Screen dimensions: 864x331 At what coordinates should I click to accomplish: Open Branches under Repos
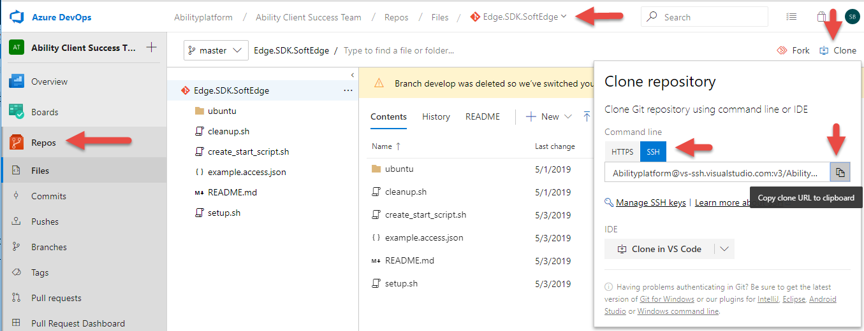click(x=48, y=247)
